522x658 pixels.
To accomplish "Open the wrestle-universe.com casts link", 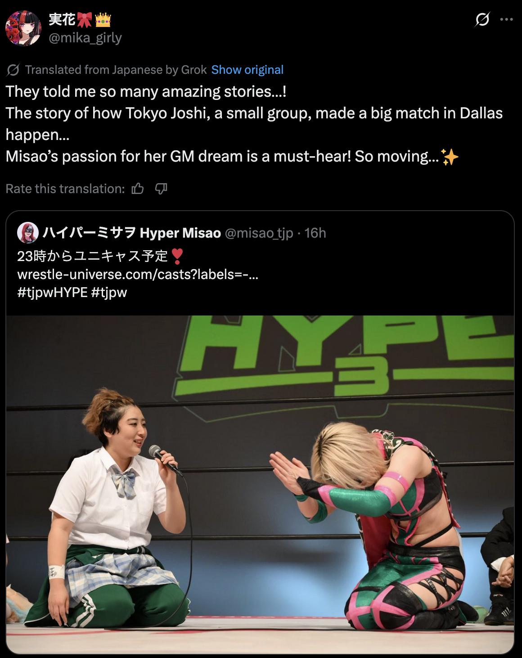I will (x=138, y=274).
